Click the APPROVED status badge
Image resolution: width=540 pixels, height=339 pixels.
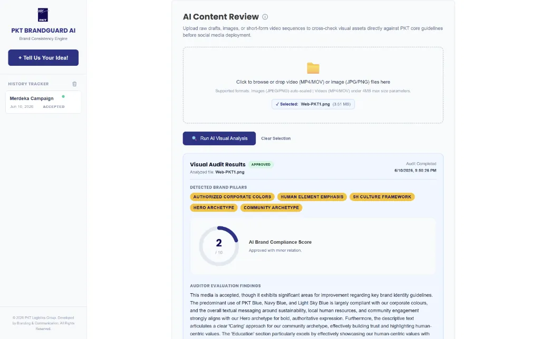(x=261, y=165)
